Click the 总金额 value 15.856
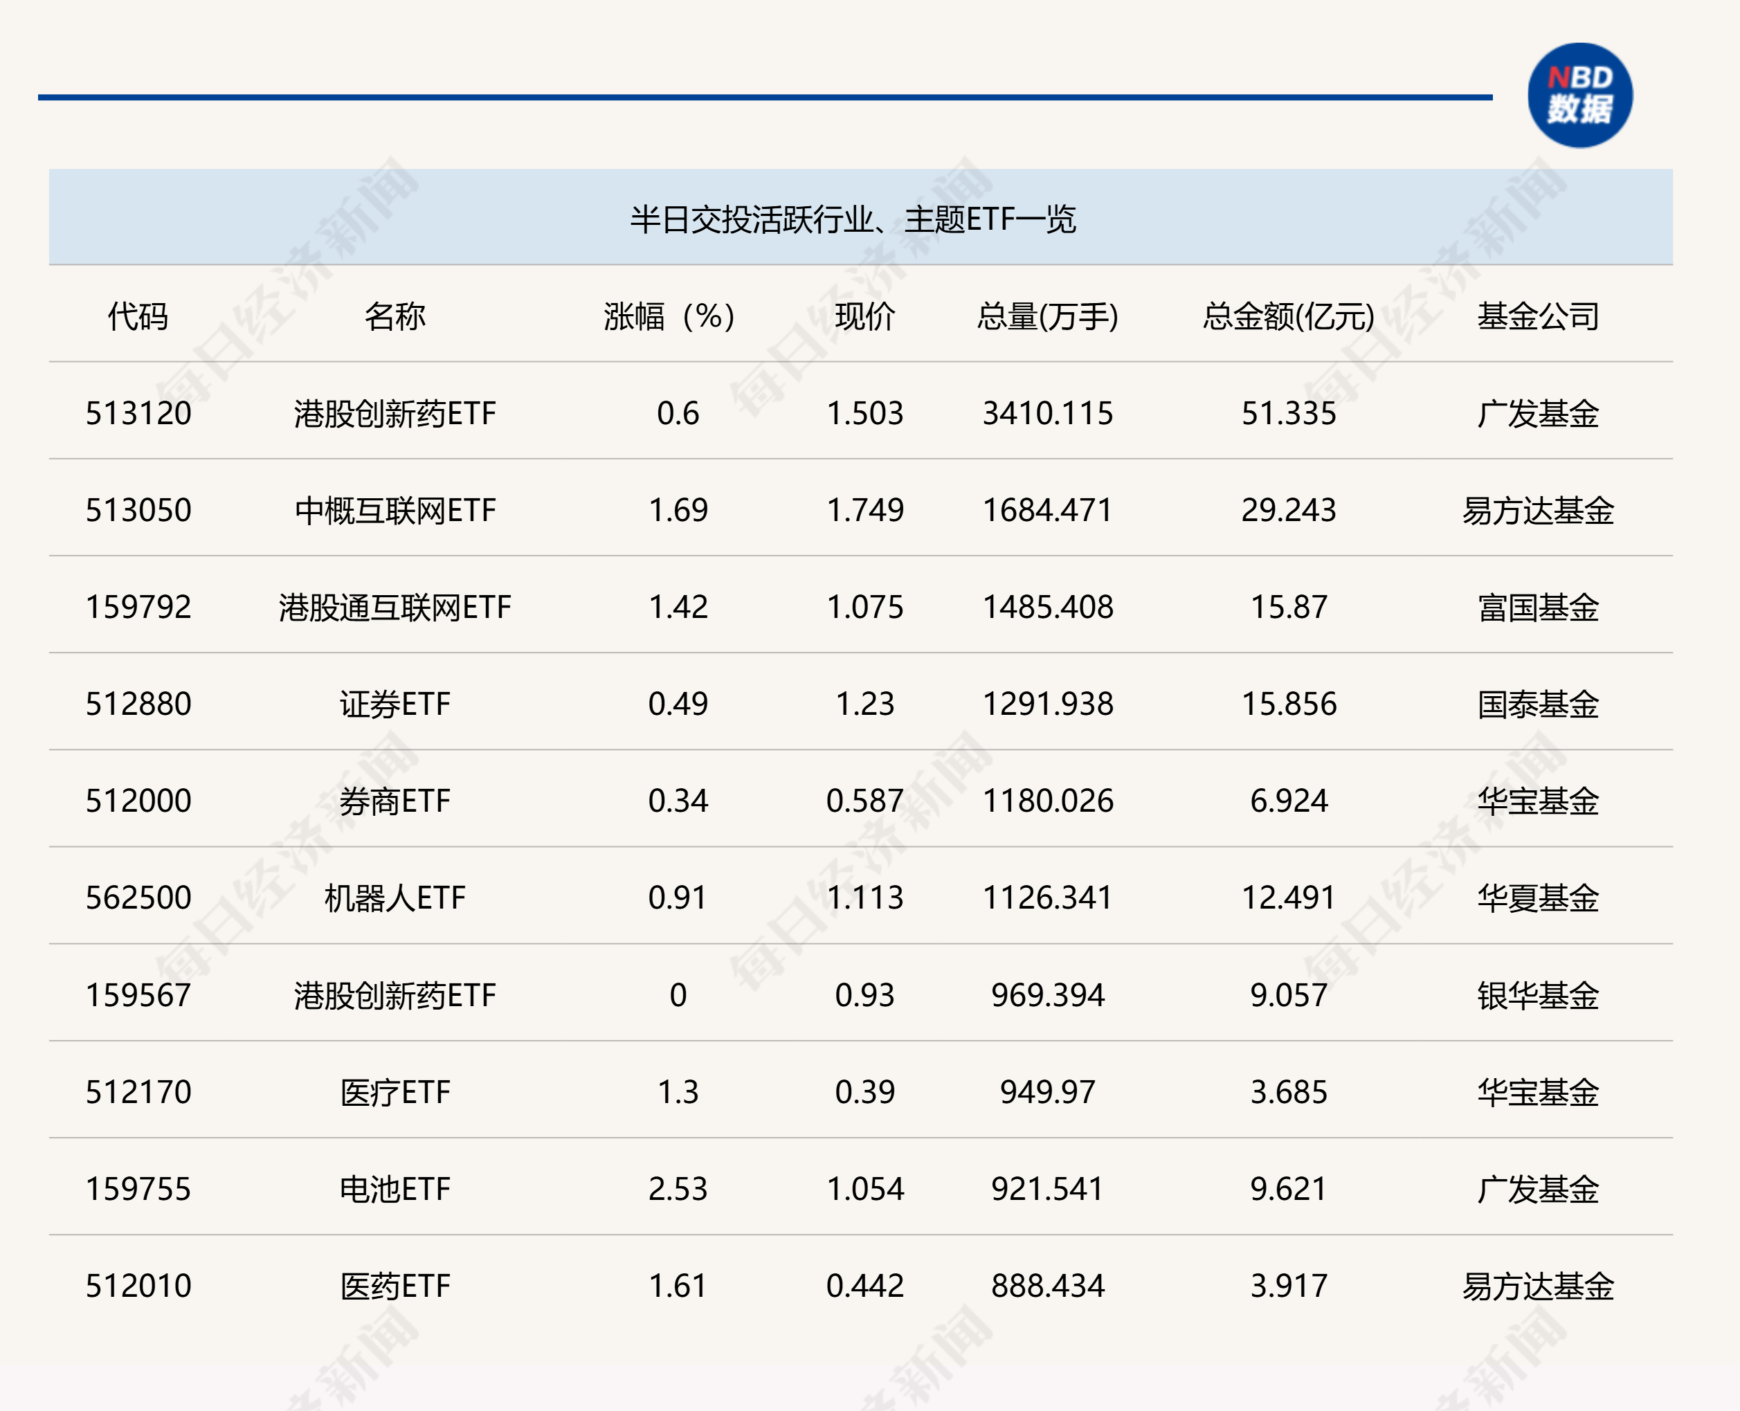The width and height of the screenshot is (1740, 1411). pos(1289,703)
